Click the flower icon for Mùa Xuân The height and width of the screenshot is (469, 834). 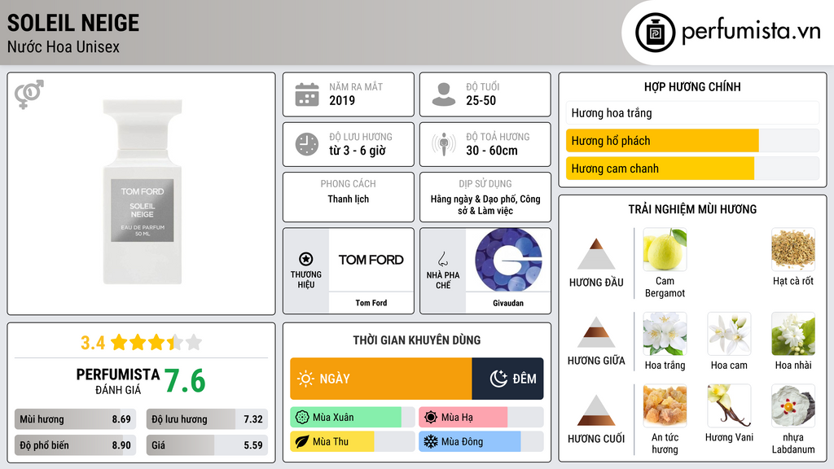tap(302, 418)
